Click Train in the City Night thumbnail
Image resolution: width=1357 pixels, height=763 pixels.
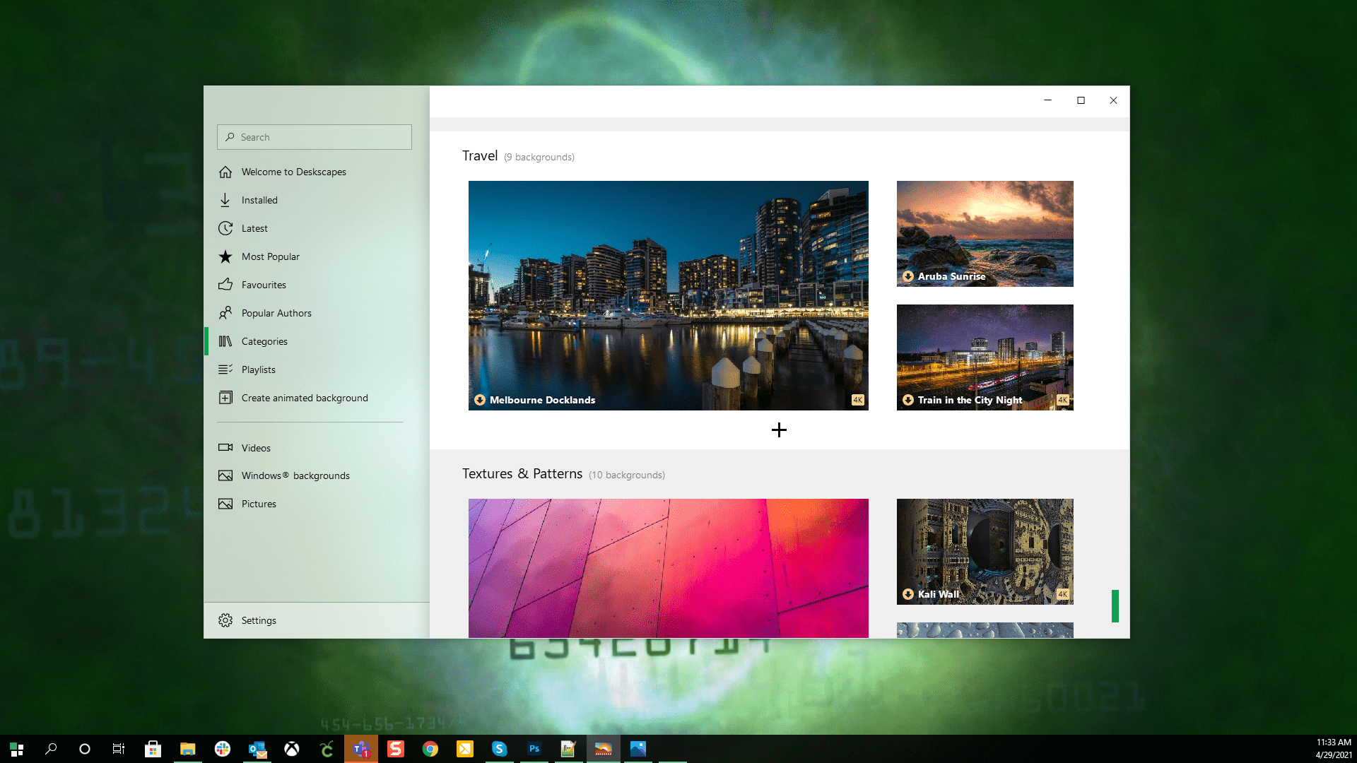(985, 357)
